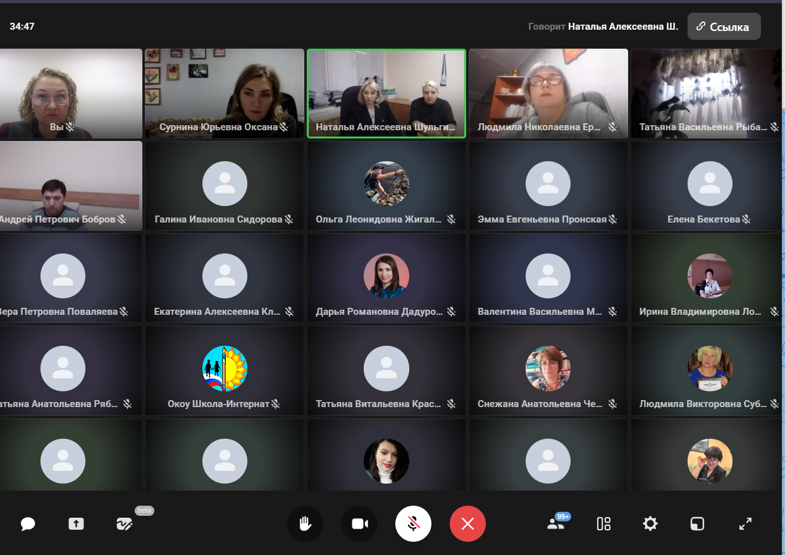Select Людмила Николаевна's video tile
The height and width of the screenshot is (555, 785).
[548, 94]
